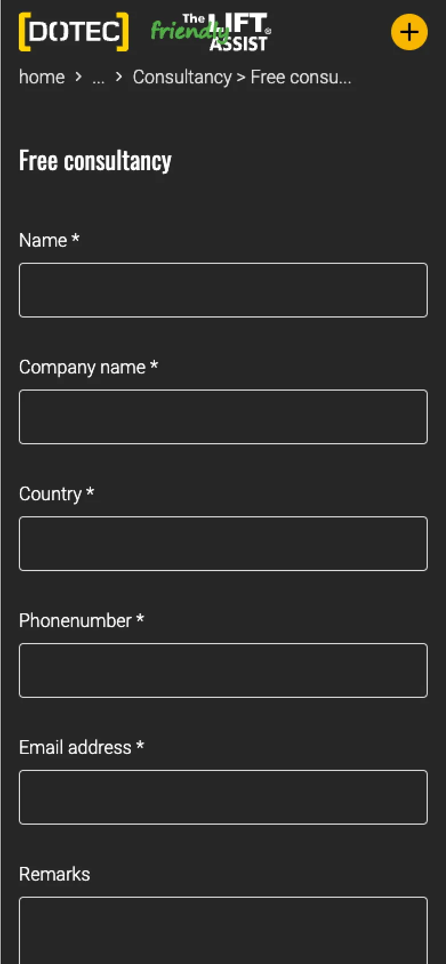Image resolution: width=446 pixels, height=964 pixels.
Task: Open the yellow plus menu button
Action: (x=409, y=32)
